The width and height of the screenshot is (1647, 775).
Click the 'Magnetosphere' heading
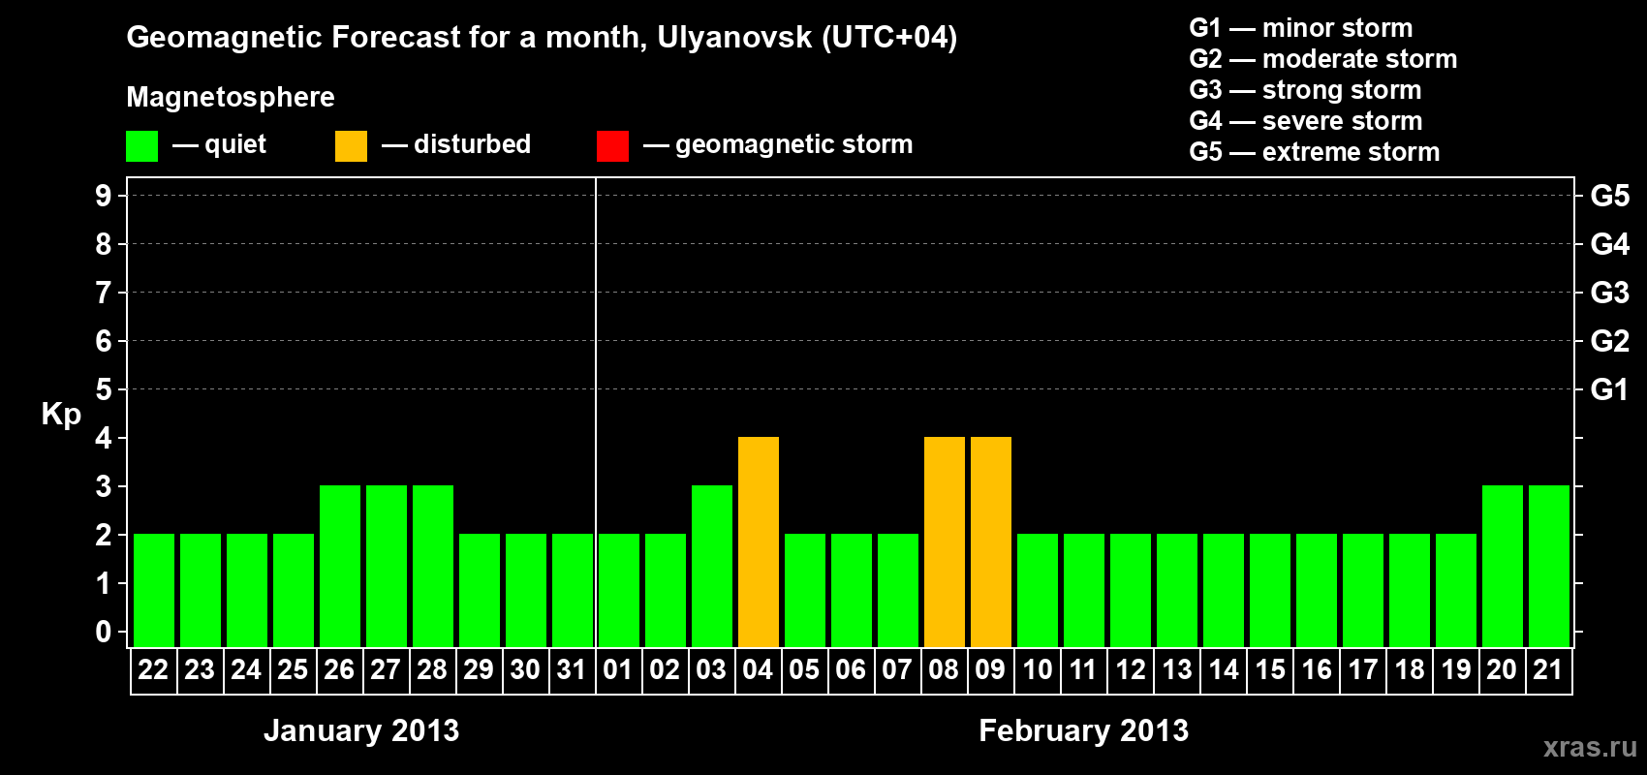pyautogui.click(x=231, y=97)
